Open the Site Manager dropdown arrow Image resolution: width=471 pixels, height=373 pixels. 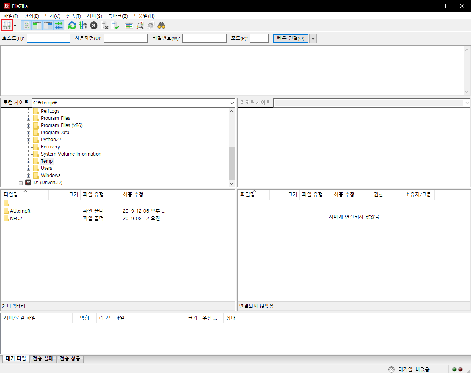point(15,25)
